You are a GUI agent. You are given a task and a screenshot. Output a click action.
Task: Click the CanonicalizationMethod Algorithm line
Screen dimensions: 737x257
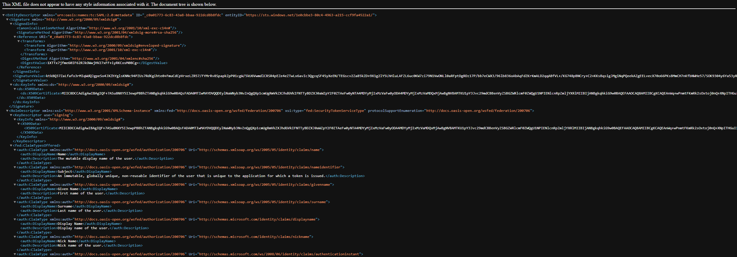pyautogui.click(x=96, y=28)
